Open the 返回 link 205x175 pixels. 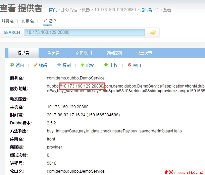pos(20,65)
